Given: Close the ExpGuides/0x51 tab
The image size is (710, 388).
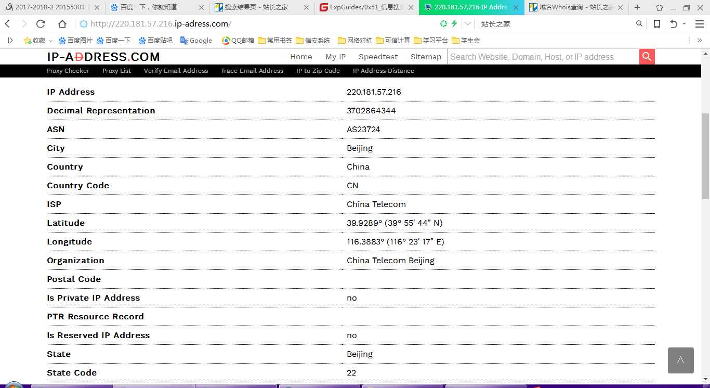Looking at the screenshot, I should click(x=411, y=8).
